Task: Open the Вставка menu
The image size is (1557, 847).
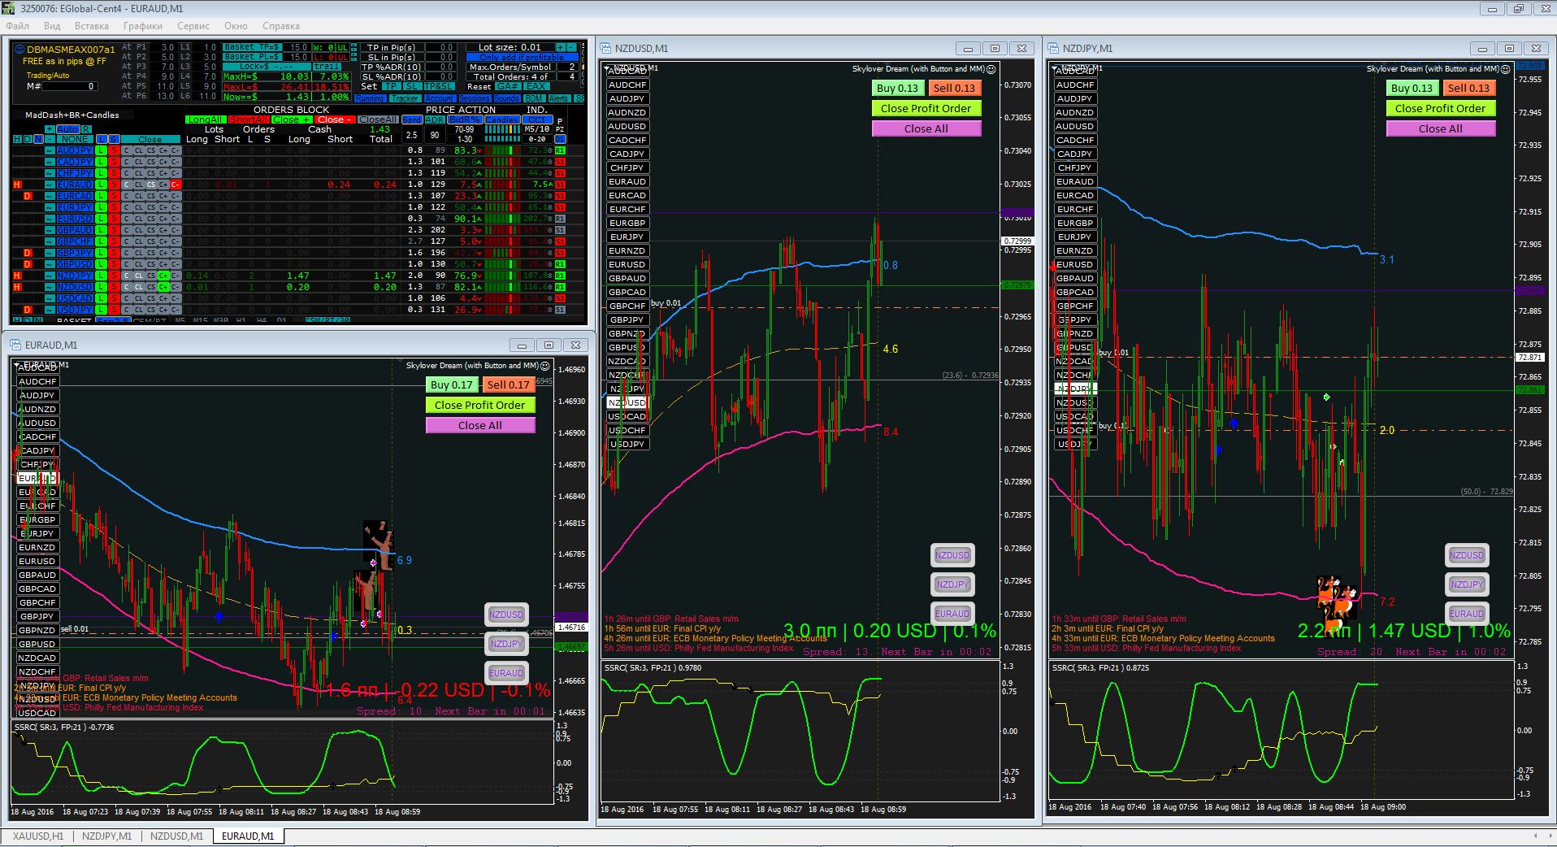Action: click(91, 26)
